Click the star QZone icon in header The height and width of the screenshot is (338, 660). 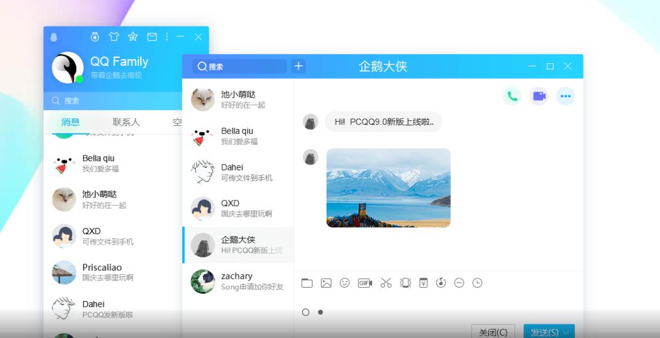(133, 37)
